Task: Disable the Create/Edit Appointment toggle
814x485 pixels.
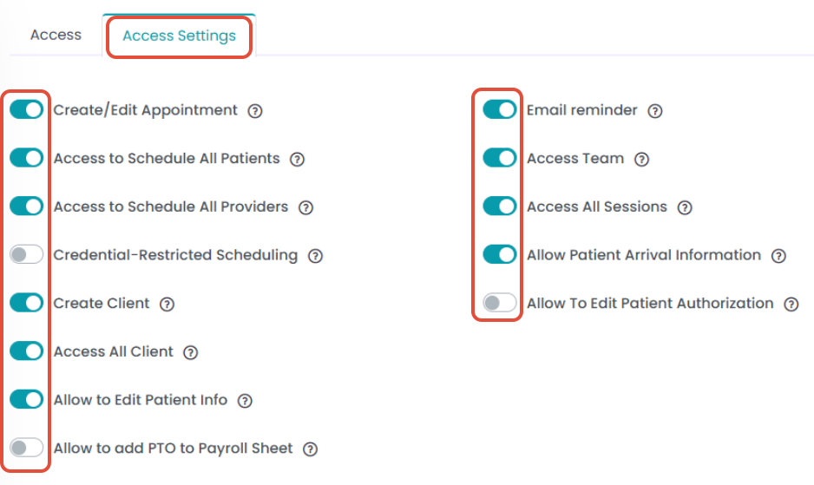Action: (27, 110)
